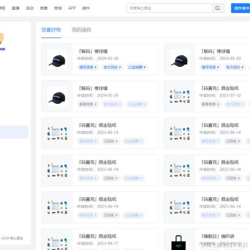Open the 「睡眠日」编织袋 tote bag thumbnail
Screen dimensions: 250x250
click(179, 242)
